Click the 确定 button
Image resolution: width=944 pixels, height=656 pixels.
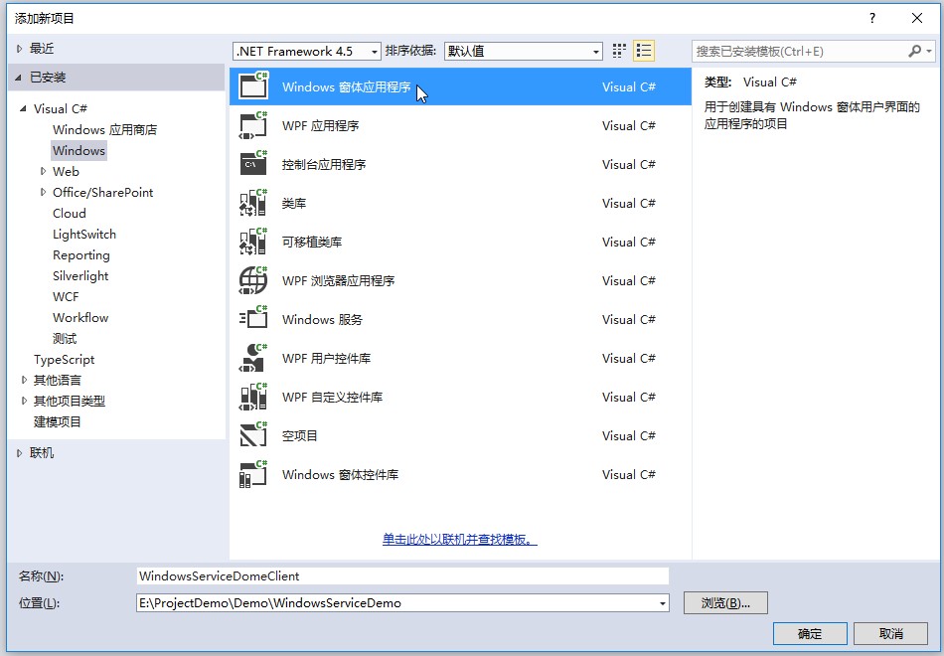point(809,634)
